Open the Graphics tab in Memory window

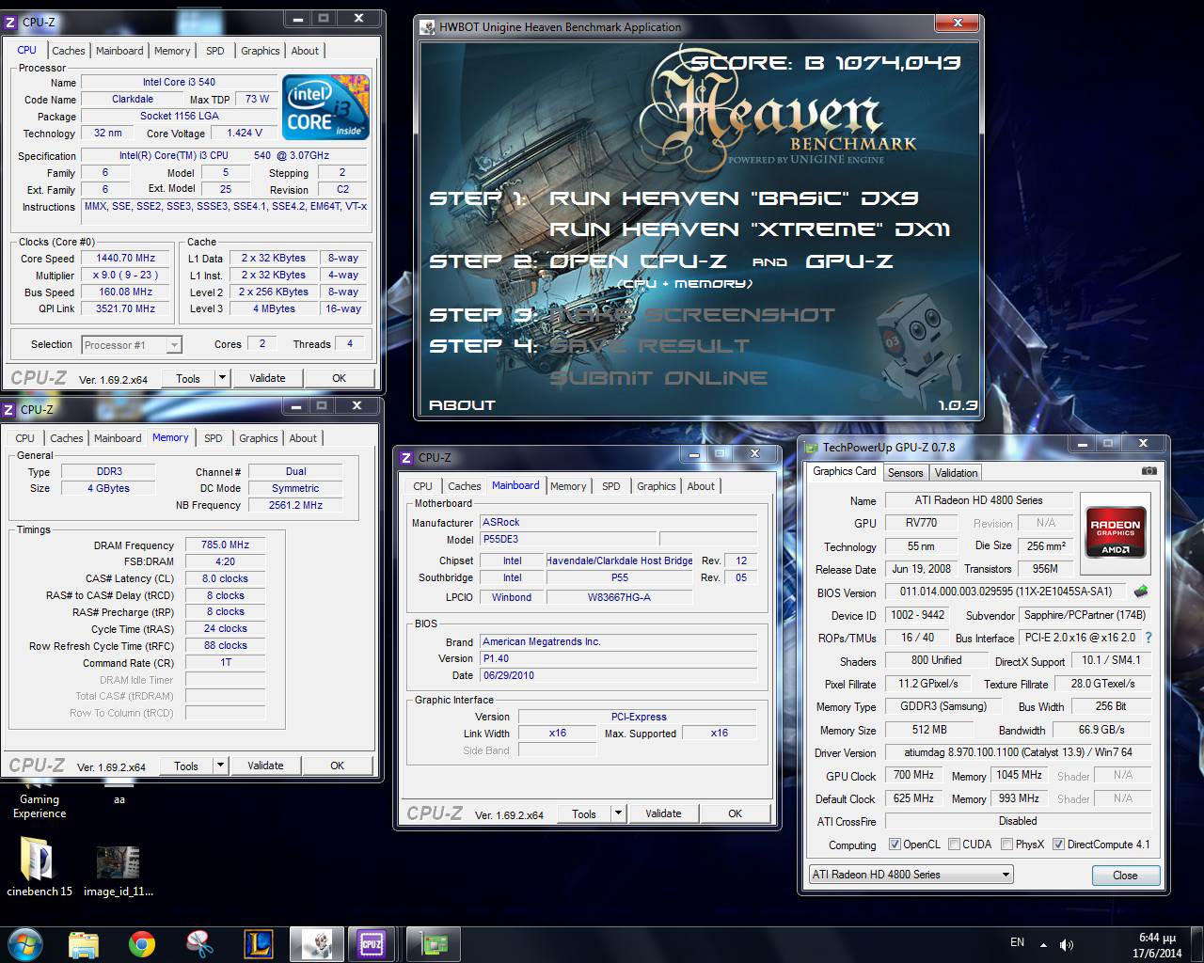click(258, 438)
